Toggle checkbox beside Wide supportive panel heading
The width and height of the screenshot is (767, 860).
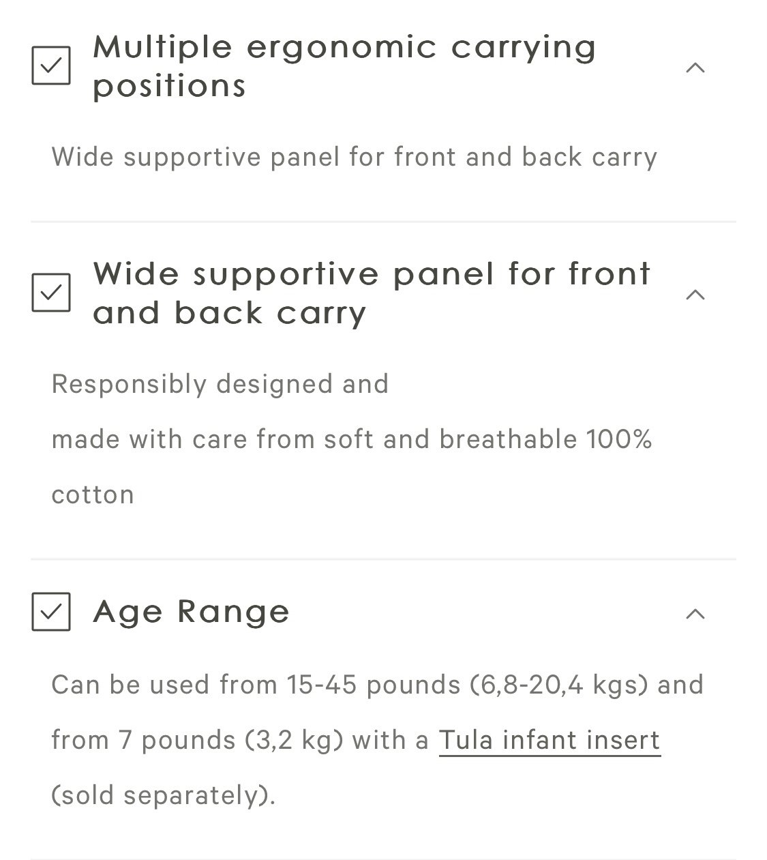(51, 293)
